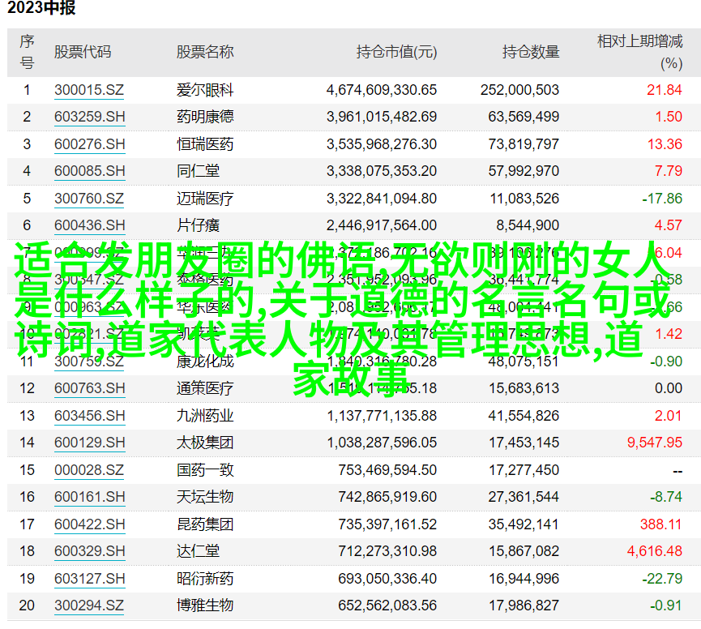701x629 pixels.
Task: Click holding quantity 17,986,827
Action: click(524, 605)
